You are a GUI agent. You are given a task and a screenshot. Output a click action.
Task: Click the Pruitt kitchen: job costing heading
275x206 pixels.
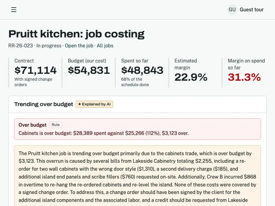pyautogui.click(x=76, y=34)
